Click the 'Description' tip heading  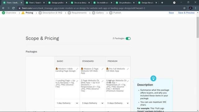point(145,85)
